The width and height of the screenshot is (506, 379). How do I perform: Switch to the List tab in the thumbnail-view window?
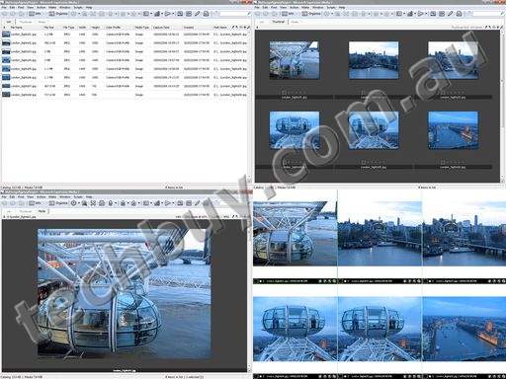[262, 22]
